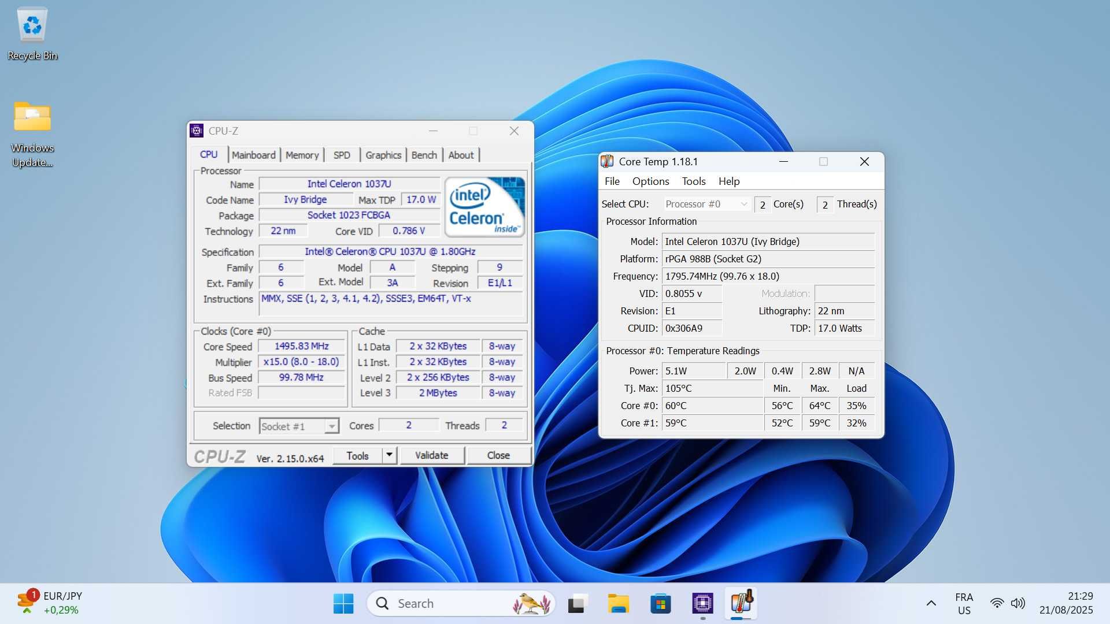The height and width of the screenshot is (624, 1110).
Task: Switch to the CPU tab in CPU-Z
Action: pyautogui.click(x=209, y=155)
